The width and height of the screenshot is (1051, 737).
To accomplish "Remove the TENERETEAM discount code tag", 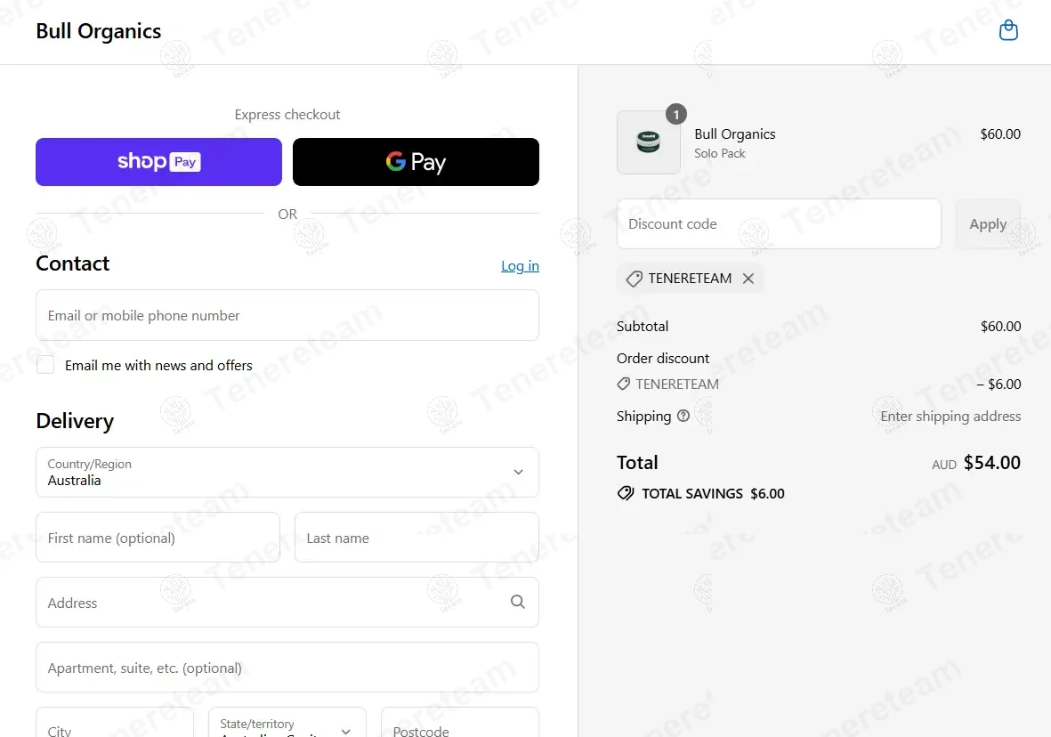I will point(748,279).
